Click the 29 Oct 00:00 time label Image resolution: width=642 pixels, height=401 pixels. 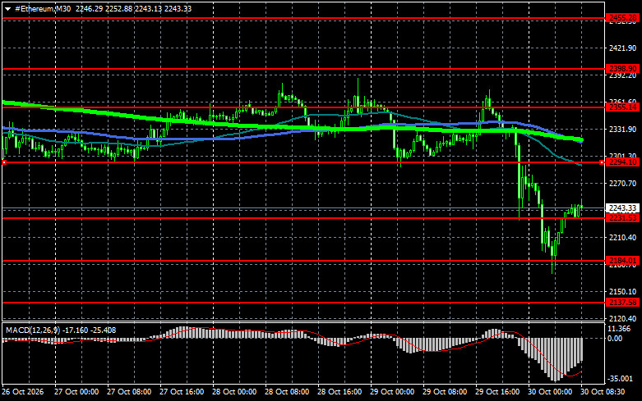(x=392, y=392)
